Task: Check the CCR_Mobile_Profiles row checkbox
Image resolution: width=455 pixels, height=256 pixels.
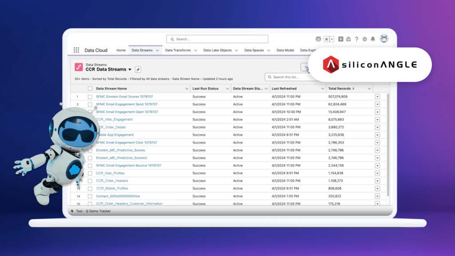Action: [90, 188]
